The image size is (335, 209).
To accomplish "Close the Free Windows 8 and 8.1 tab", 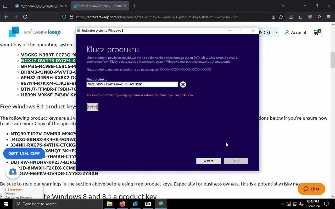I will coord(125,6).
